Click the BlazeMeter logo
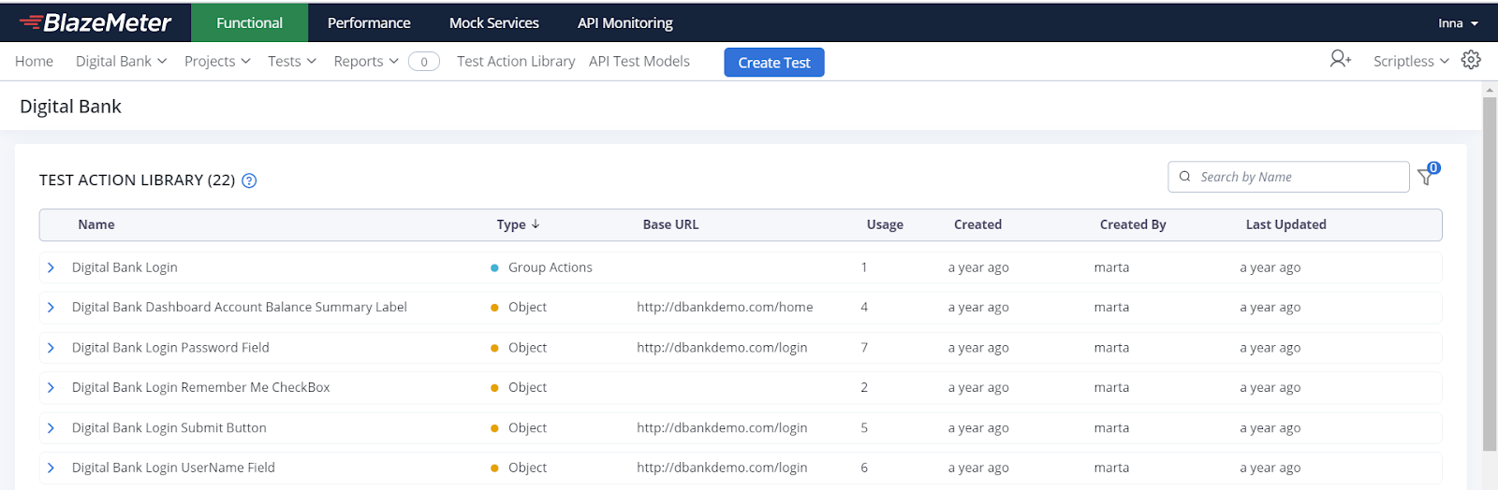Screen dimensions: 1498x490 95,22
